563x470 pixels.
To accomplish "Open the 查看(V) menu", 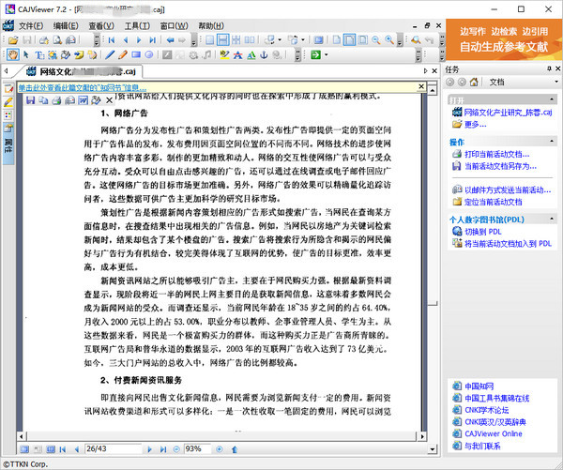I will pos(101,26).
